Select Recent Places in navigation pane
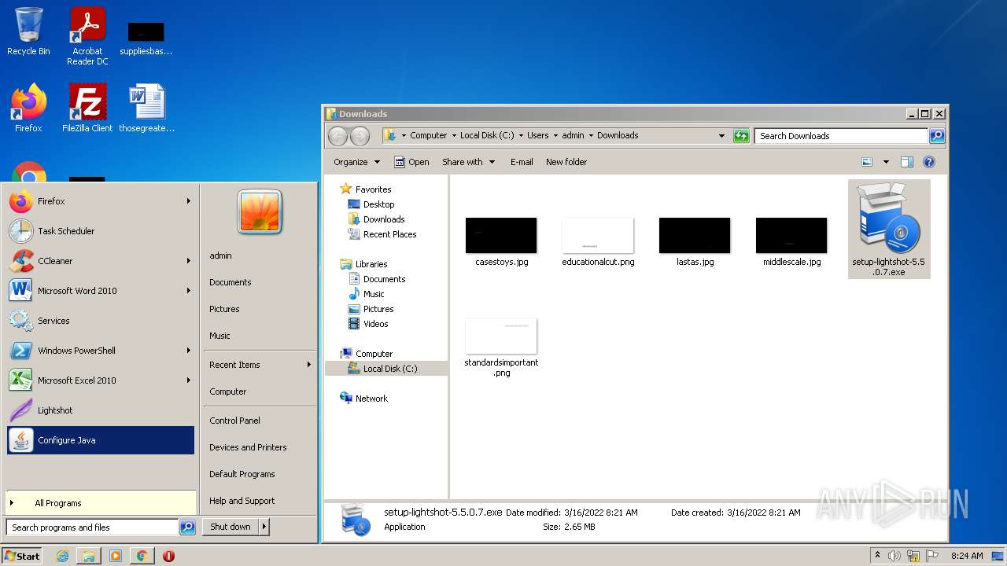 tap(389, 234)
